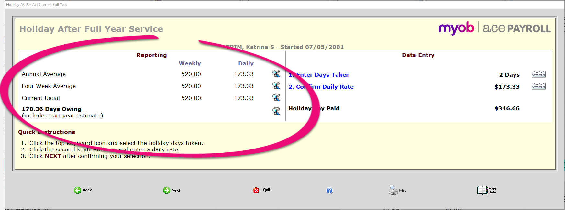This screenshot has width=565, height=210.
Task: Click the MYOB logo
Action: point(456,28)
